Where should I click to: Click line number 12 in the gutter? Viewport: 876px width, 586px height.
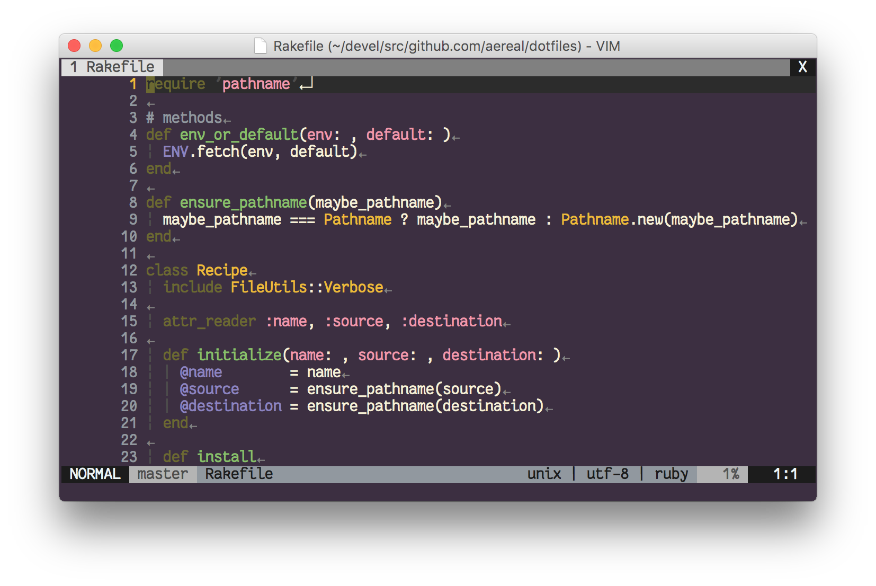click(x=129, y=270)
